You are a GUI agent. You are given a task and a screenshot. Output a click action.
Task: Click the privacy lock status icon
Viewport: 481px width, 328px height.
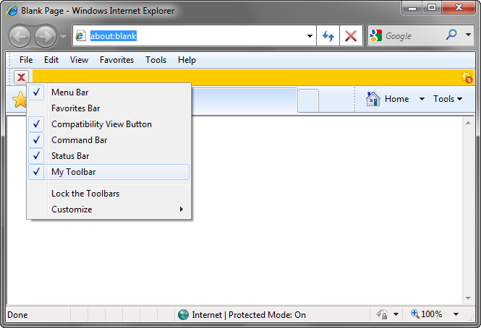click(382, 314)
